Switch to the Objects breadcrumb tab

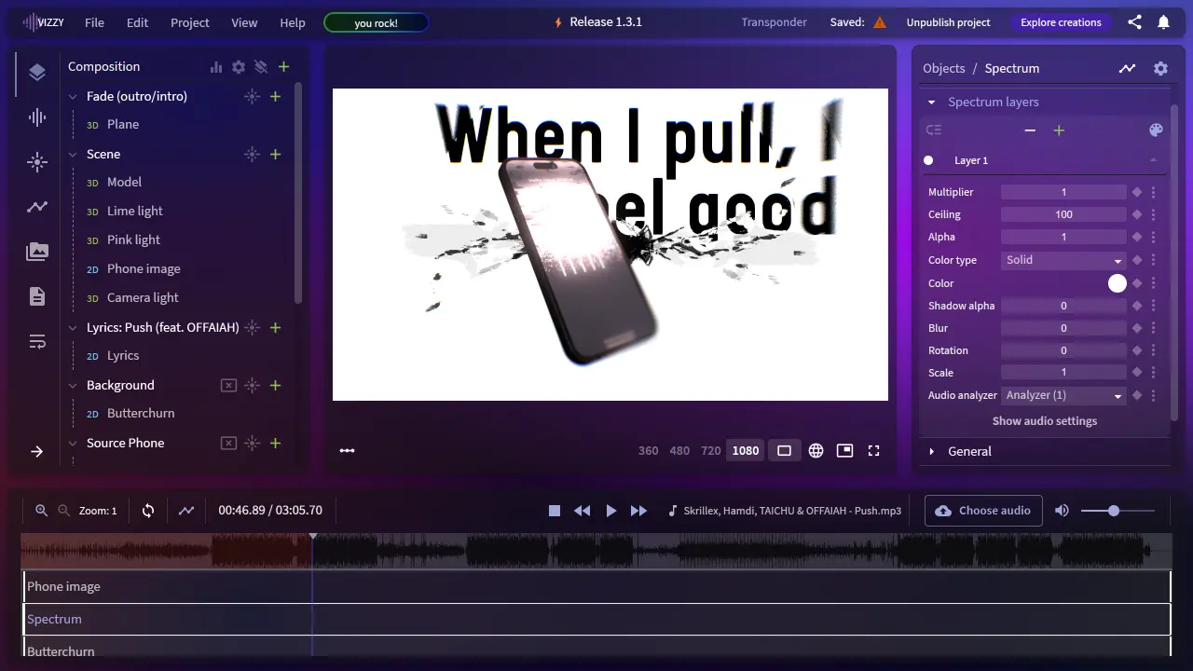tap(944, 68)
